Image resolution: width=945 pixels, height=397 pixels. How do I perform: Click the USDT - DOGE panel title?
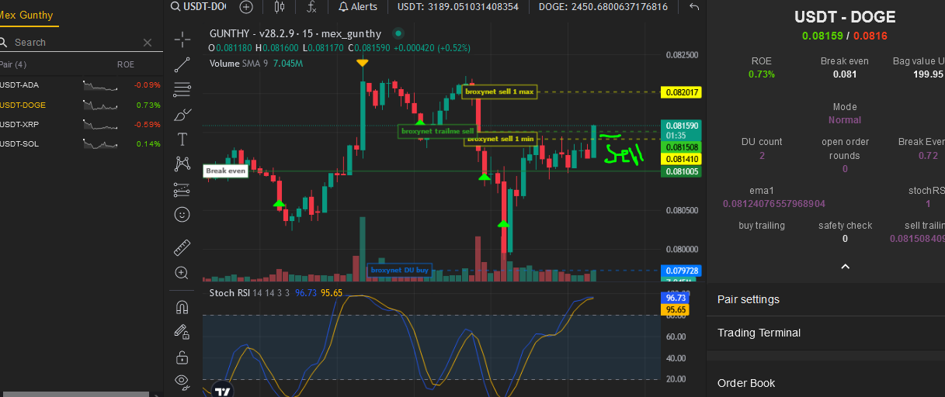click(x=845, y=17)
